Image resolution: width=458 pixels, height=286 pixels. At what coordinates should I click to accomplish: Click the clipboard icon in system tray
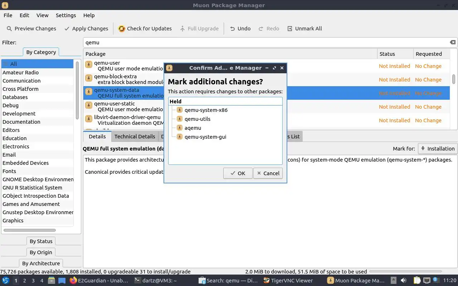point(417,281)
